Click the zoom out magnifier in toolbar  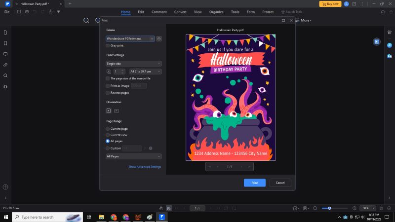86,20
